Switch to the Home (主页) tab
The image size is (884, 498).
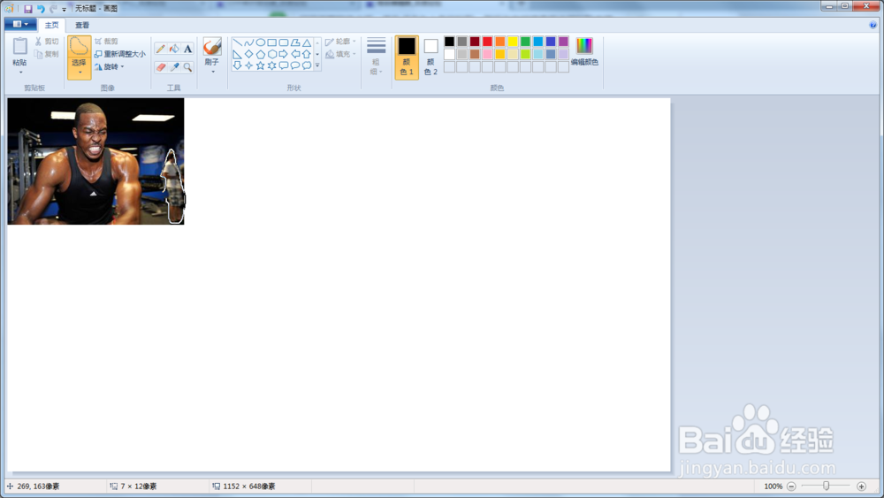(51, 25)
